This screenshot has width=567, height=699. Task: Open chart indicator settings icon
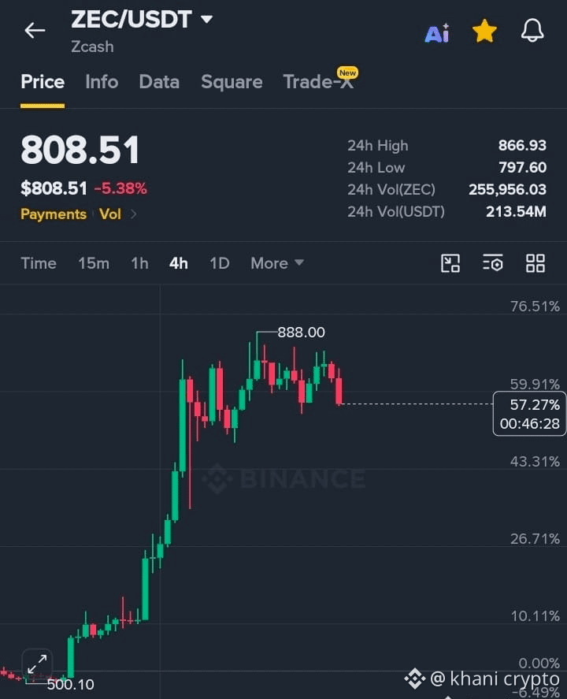tap(493, 263)
